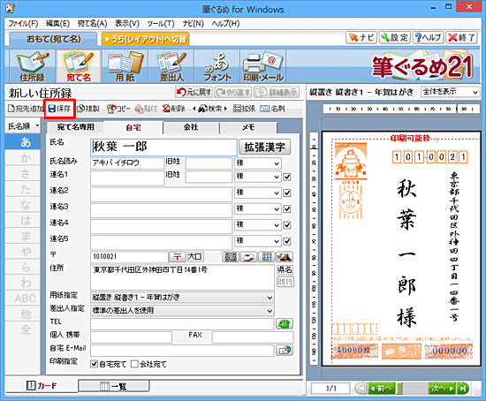
Task: Toggle the 連名4 print checkbox
Action: (x=287, y=225)
